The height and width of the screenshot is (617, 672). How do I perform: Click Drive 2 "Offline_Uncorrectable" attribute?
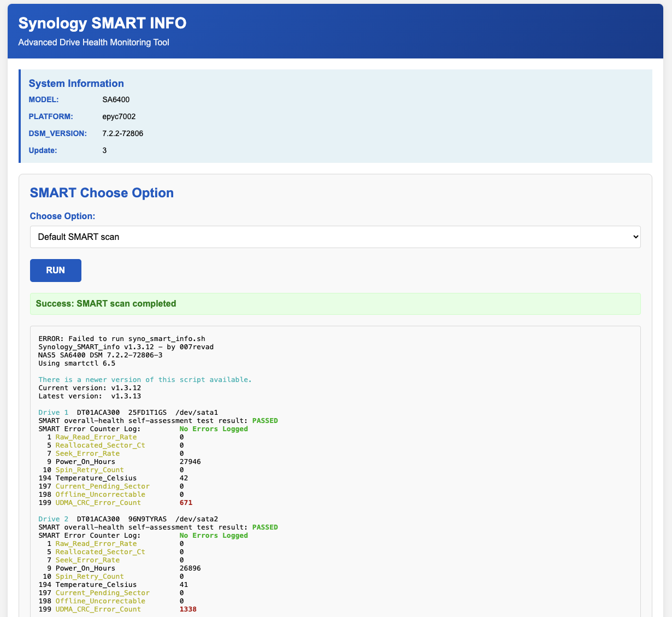[101, 601]
